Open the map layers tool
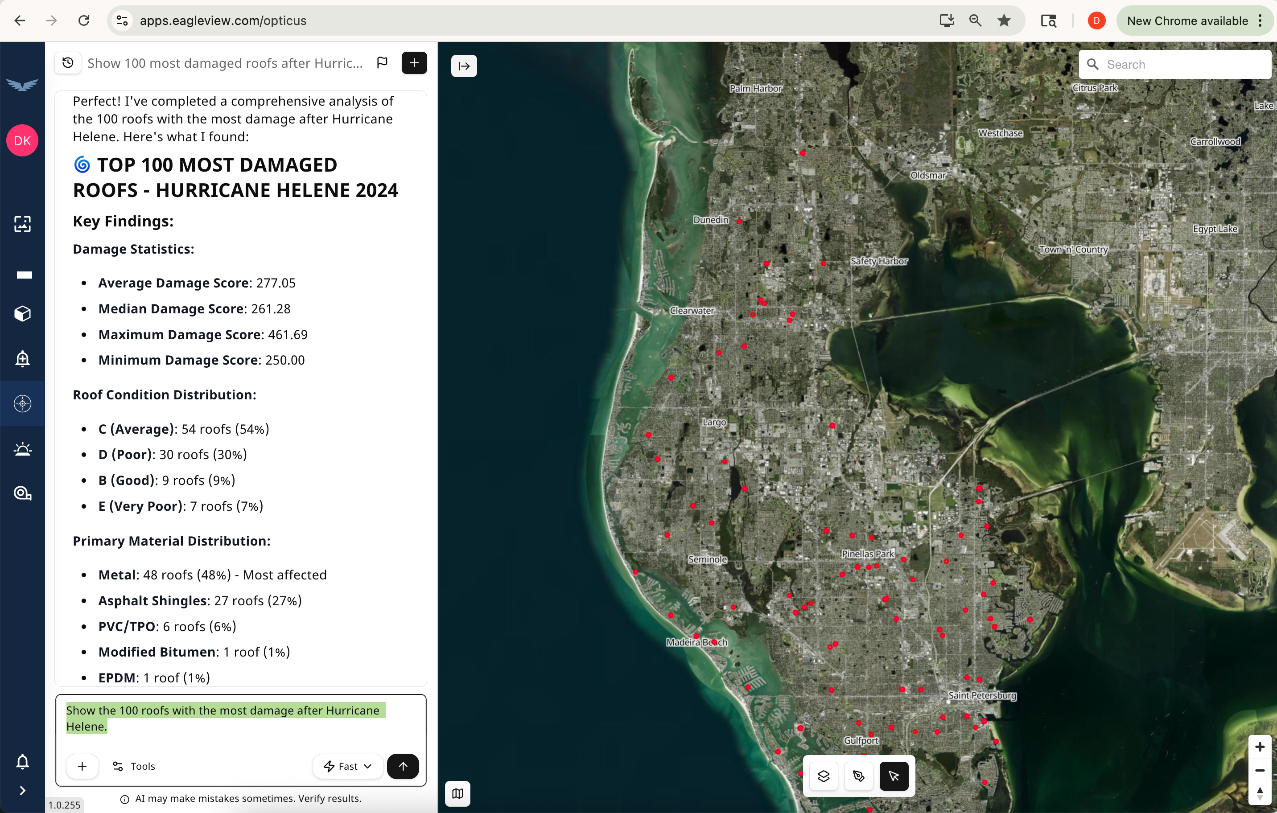1277x813 pixels. point(824,776)
